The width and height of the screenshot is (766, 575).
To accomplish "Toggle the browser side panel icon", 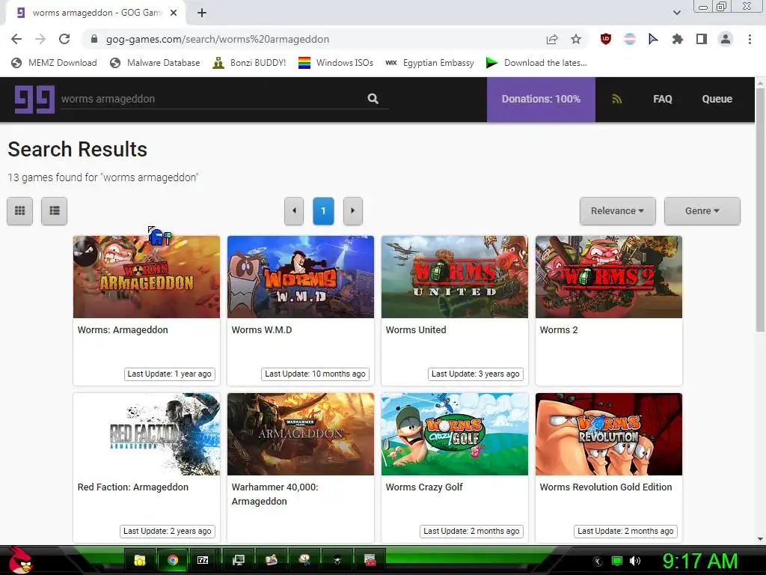I will [x=702, y=39].
